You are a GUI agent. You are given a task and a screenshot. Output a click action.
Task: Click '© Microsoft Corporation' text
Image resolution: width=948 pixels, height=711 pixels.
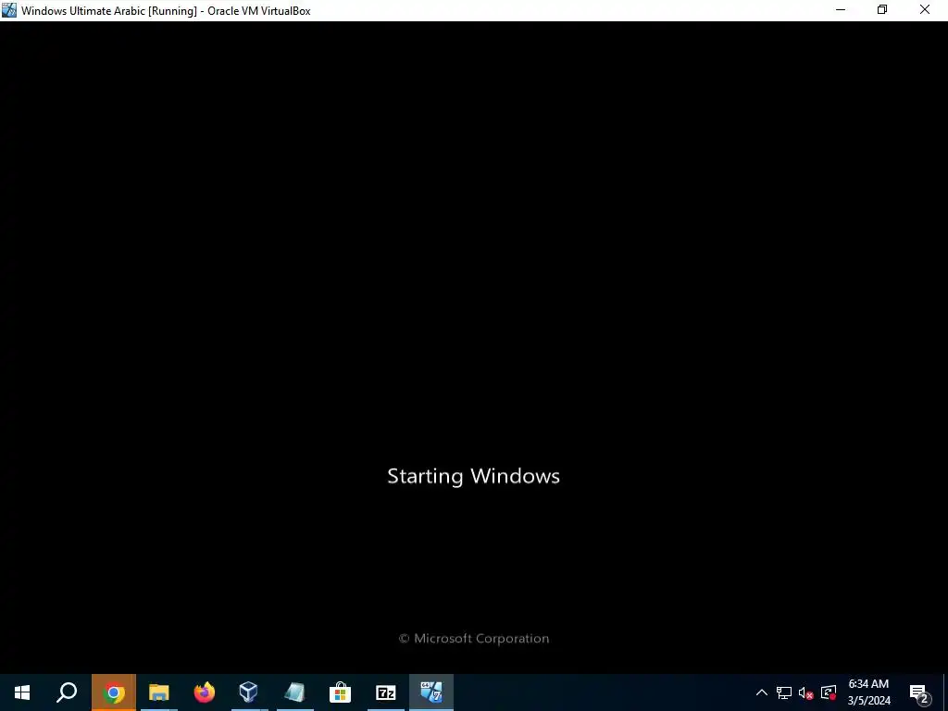pyautogui.click(x=474, y=639)
